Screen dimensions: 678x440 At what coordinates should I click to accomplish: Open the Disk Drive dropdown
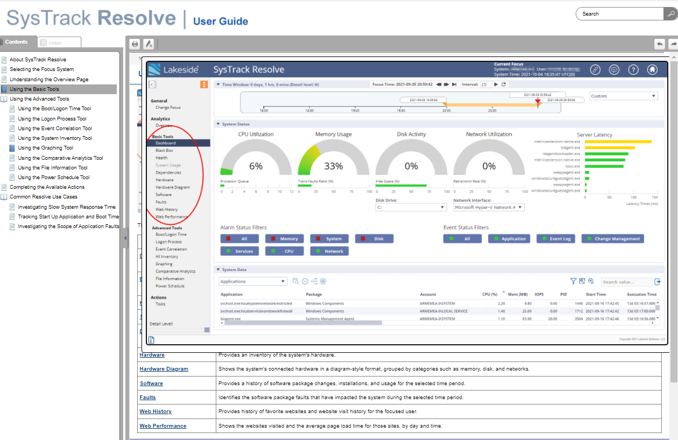[x=411, y=207]
